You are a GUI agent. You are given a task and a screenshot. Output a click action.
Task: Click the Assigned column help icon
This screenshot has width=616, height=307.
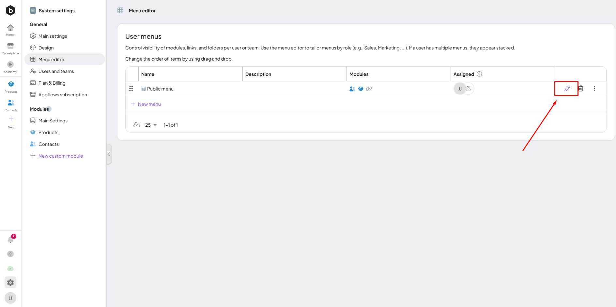(x=479, y=74)
